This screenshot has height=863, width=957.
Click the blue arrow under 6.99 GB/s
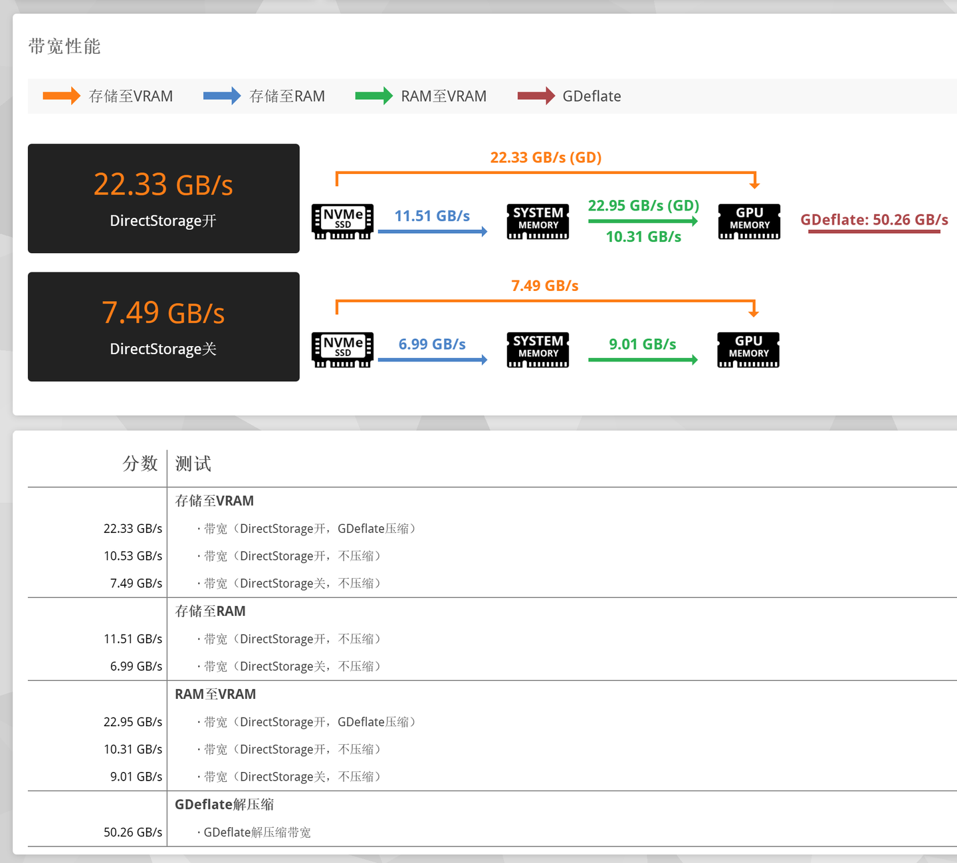coord(433,359)
